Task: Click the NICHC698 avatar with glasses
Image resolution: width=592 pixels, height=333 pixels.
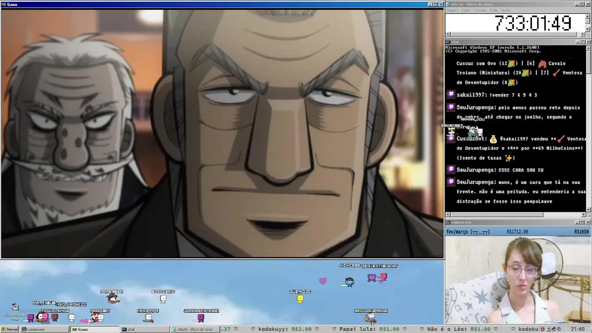Action: (x=350, y=282)
